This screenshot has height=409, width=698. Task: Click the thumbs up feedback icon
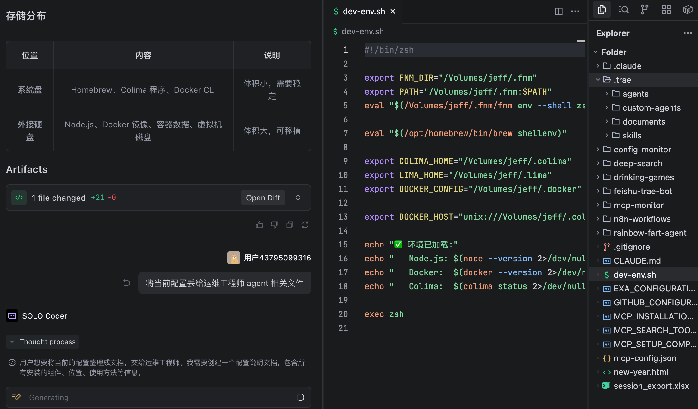259,225
